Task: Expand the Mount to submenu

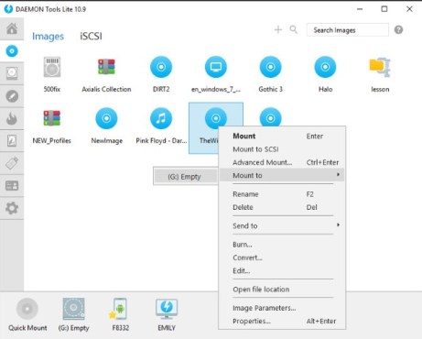Action: pos(282,176)
